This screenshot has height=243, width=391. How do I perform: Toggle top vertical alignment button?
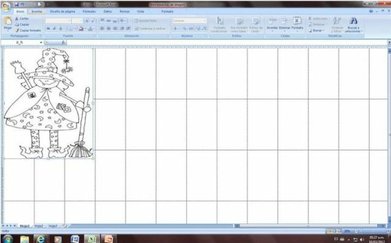[x=102, y=21]
